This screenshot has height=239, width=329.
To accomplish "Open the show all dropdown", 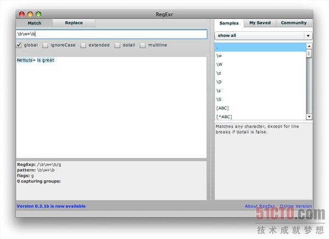I will click(x=263, y=36).
